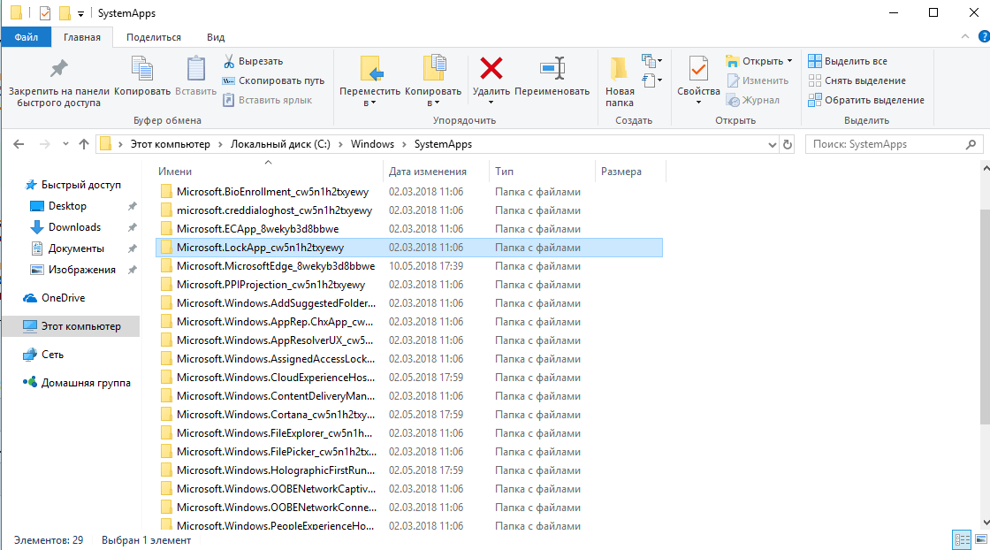The height and width of the screenshot is (550, 990).
Task: Cut selection with Вырезать
Action: pos(253,61)
